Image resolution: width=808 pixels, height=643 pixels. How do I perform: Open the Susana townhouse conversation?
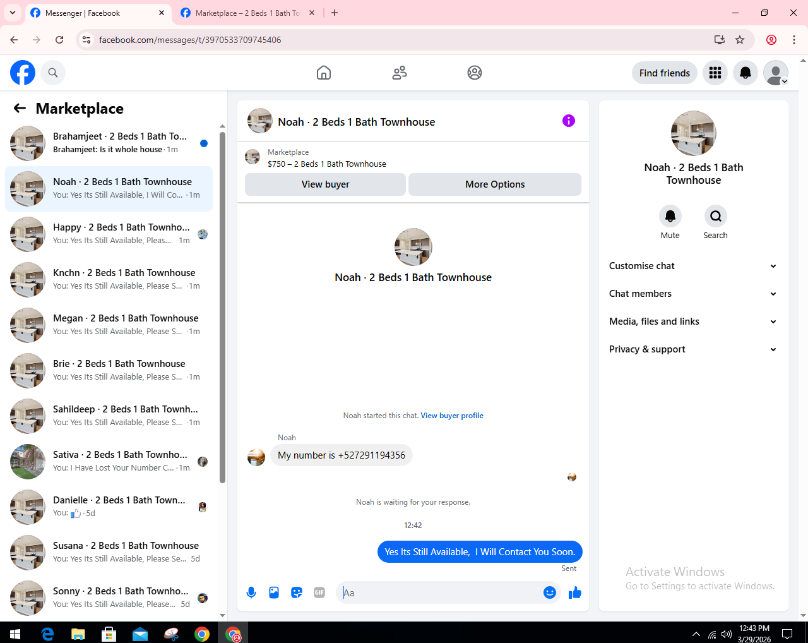(109, 553)
